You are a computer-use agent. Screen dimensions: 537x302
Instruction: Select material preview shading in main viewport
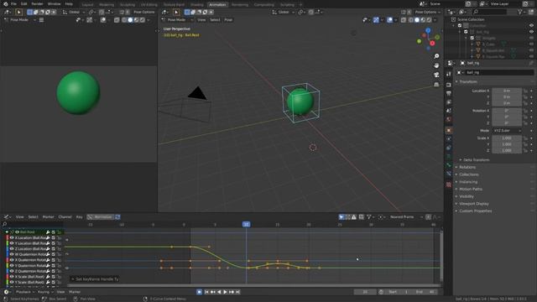[423, 20]
